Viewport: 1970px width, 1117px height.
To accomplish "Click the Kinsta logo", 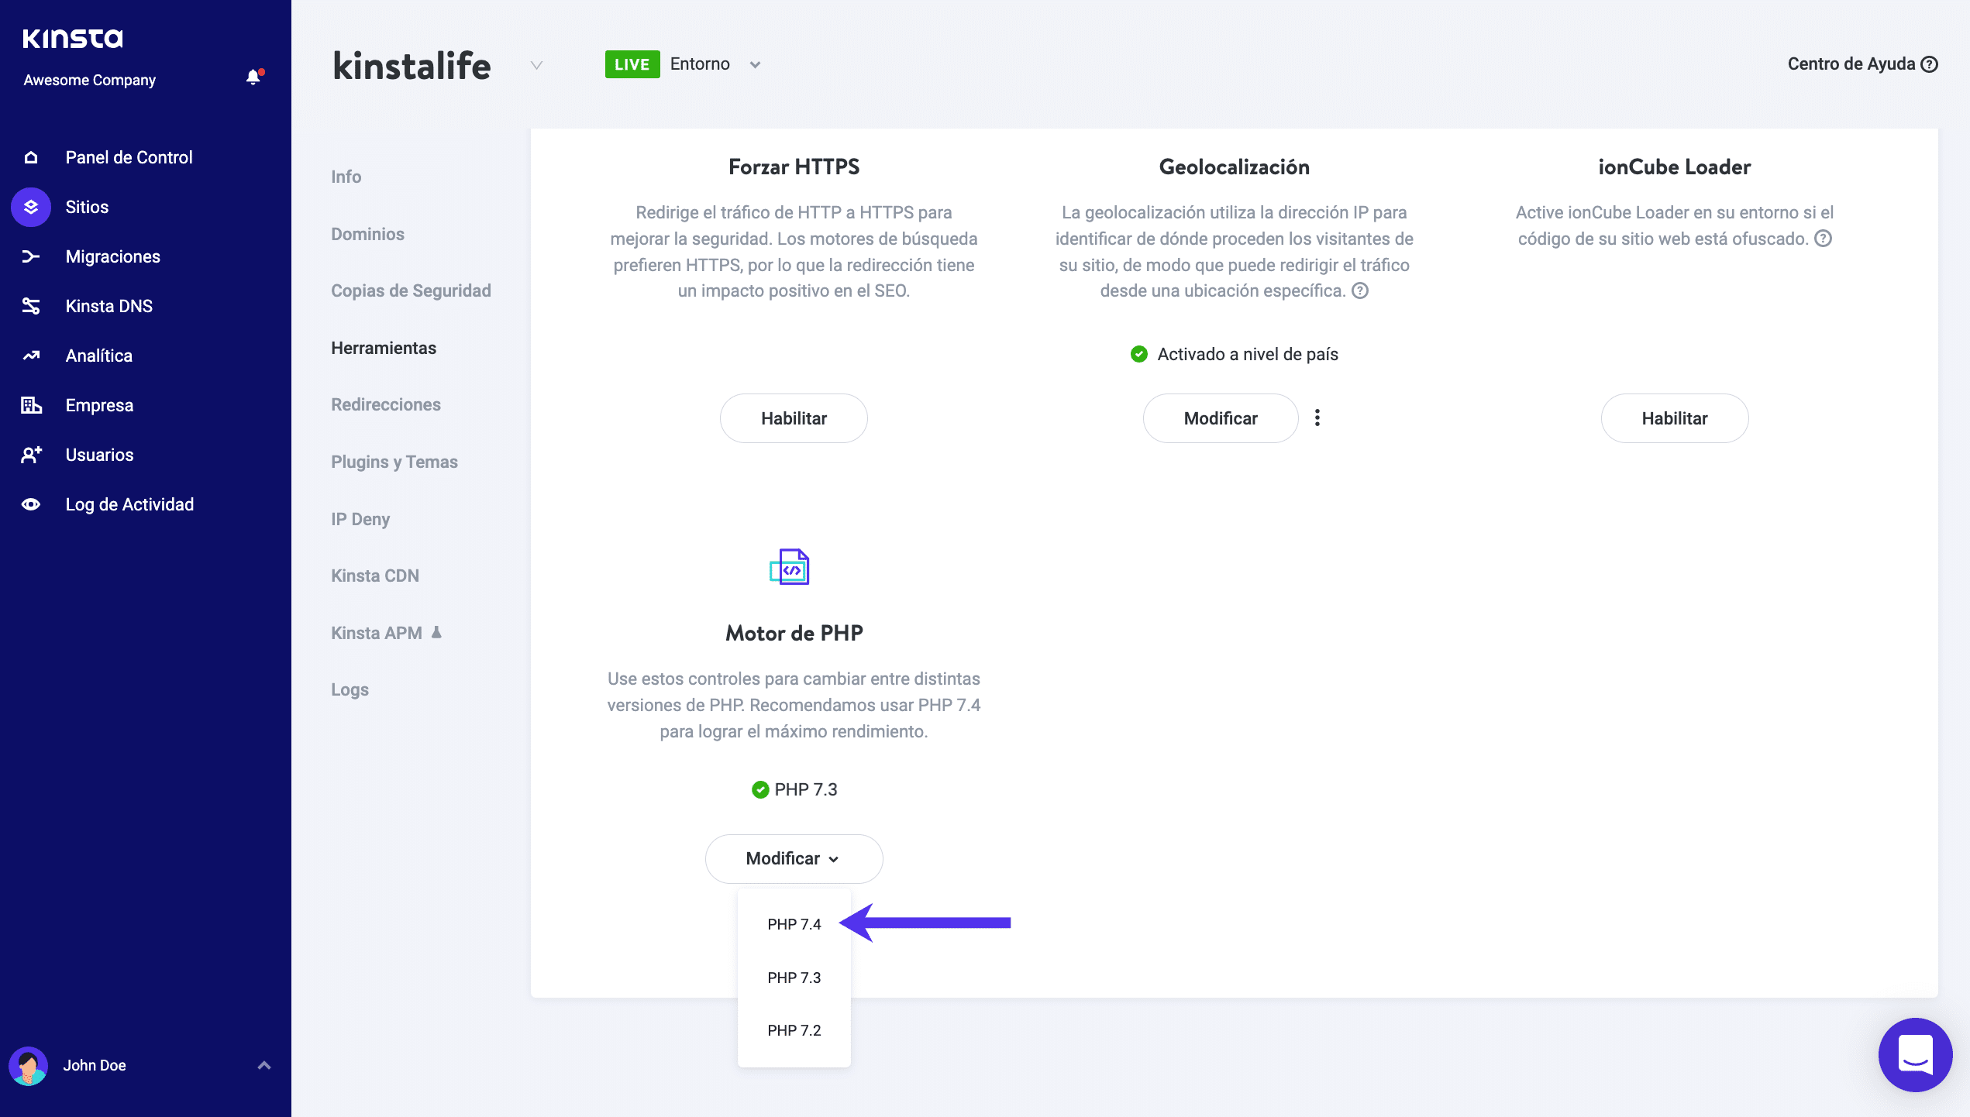I will (x=73, y=38).
